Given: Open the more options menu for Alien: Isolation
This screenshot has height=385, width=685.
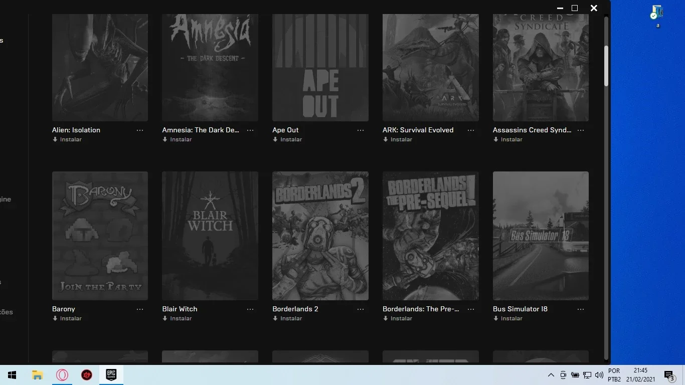Looking at the screenshot, I should tap(140, 130).
